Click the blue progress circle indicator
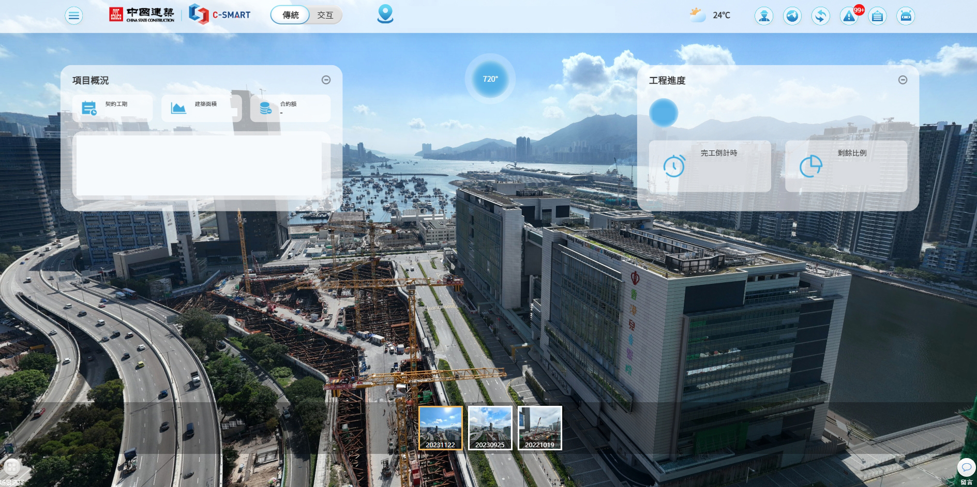The image size is (977, 487). pyautogui.click(x=664, y=113)
